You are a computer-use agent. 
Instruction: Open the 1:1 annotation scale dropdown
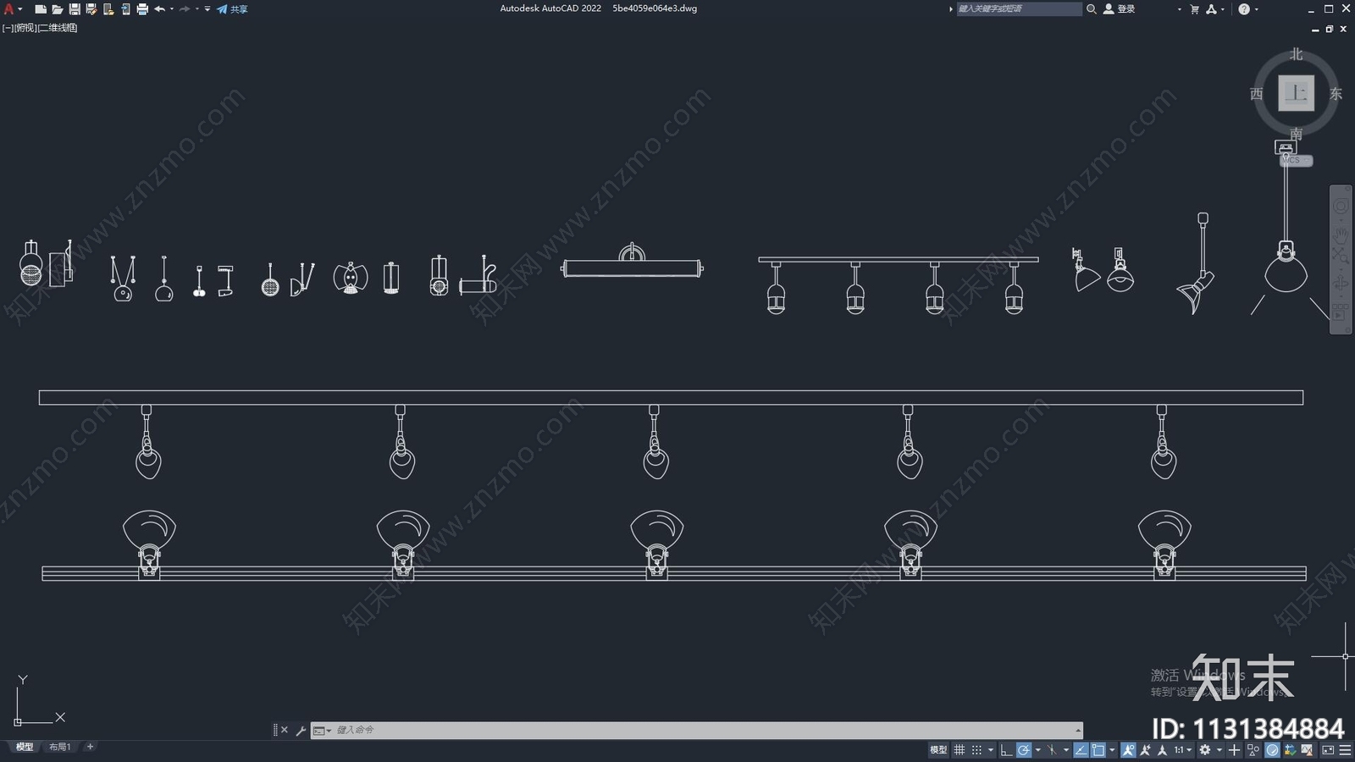(x=1183, y=750)
